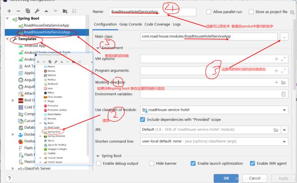Collapse the Templates tree node

click(x=7, y=39)
